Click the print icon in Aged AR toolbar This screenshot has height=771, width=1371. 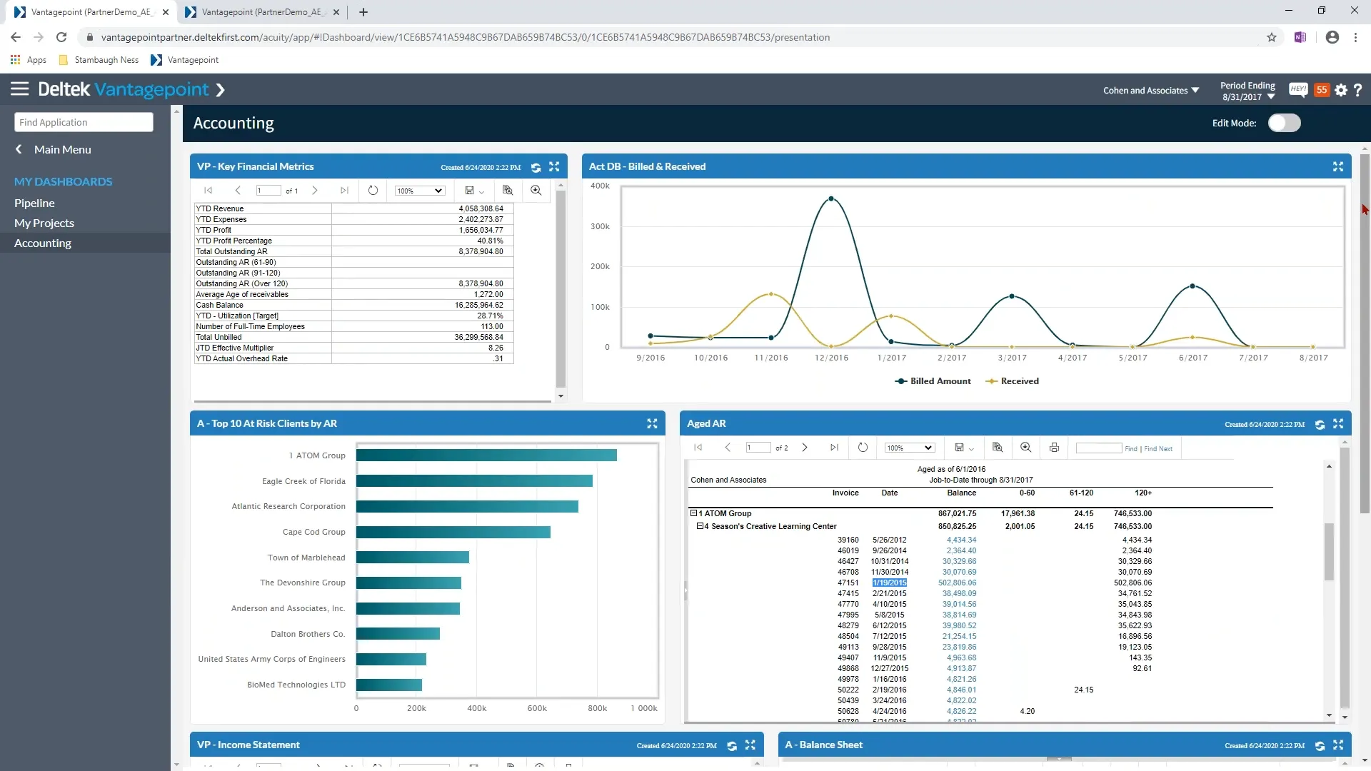point(1054,448)
